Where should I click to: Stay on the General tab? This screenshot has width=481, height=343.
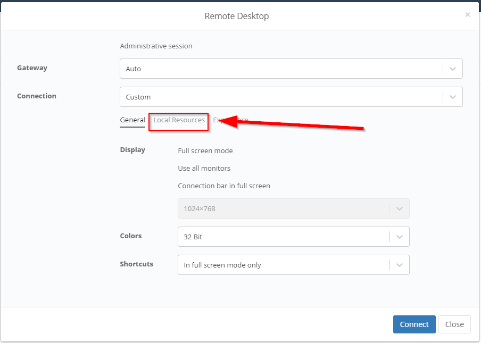(132, 120)
